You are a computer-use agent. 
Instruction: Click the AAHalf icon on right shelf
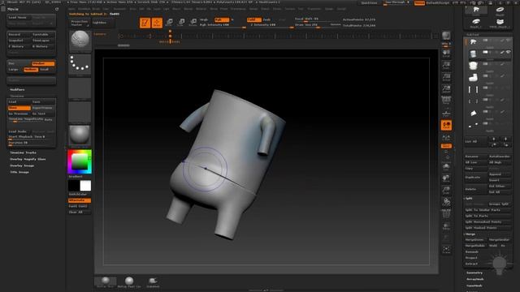pos(446,89)
